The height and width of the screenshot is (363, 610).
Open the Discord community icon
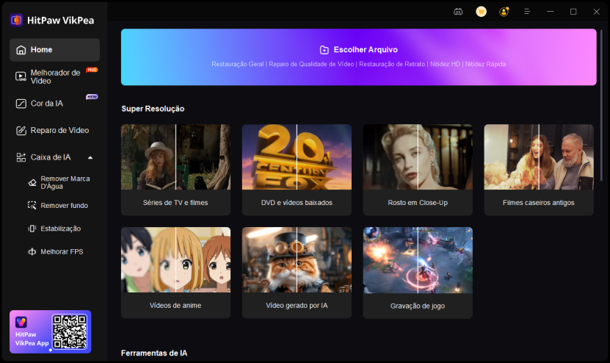tap(458, 12)
